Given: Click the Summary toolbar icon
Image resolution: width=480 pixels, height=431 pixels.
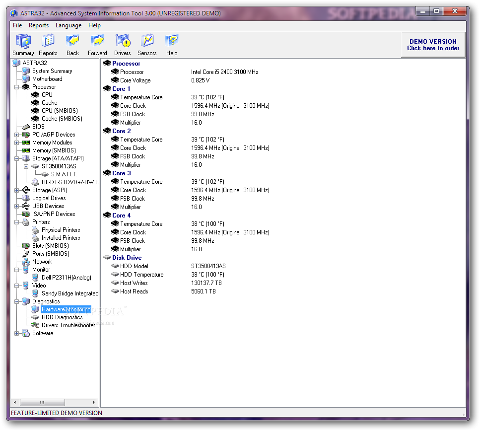Looking at the screenshot, I should click(23, 41).
